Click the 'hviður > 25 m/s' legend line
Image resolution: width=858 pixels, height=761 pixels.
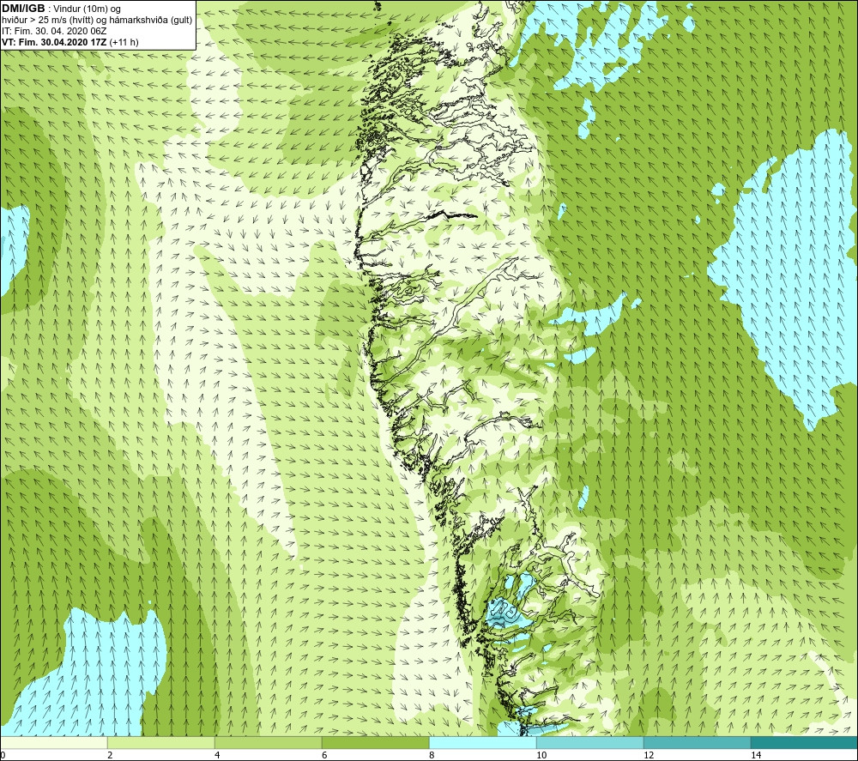[x=98, y=21]
